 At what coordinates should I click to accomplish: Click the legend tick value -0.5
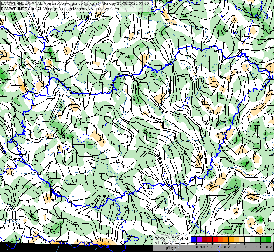244,247
